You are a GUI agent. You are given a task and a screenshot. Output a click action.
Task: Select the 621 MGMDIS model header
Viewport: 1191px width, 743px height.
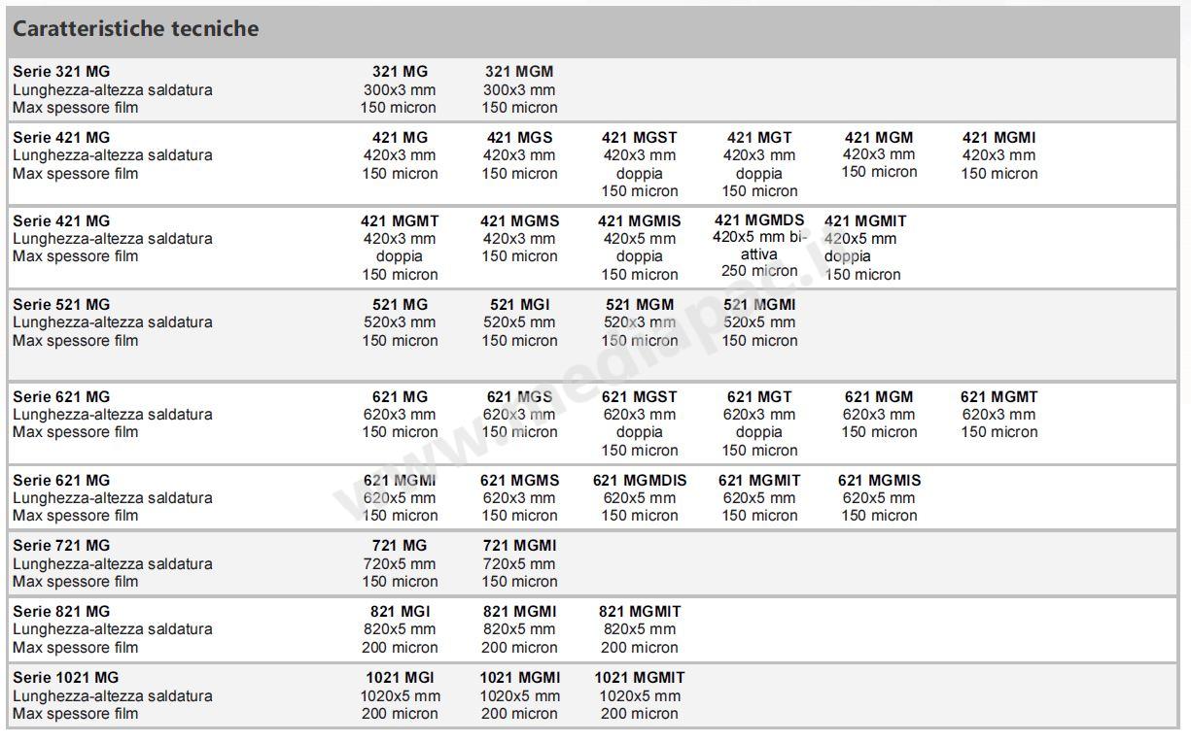click(x=639, y=481)
